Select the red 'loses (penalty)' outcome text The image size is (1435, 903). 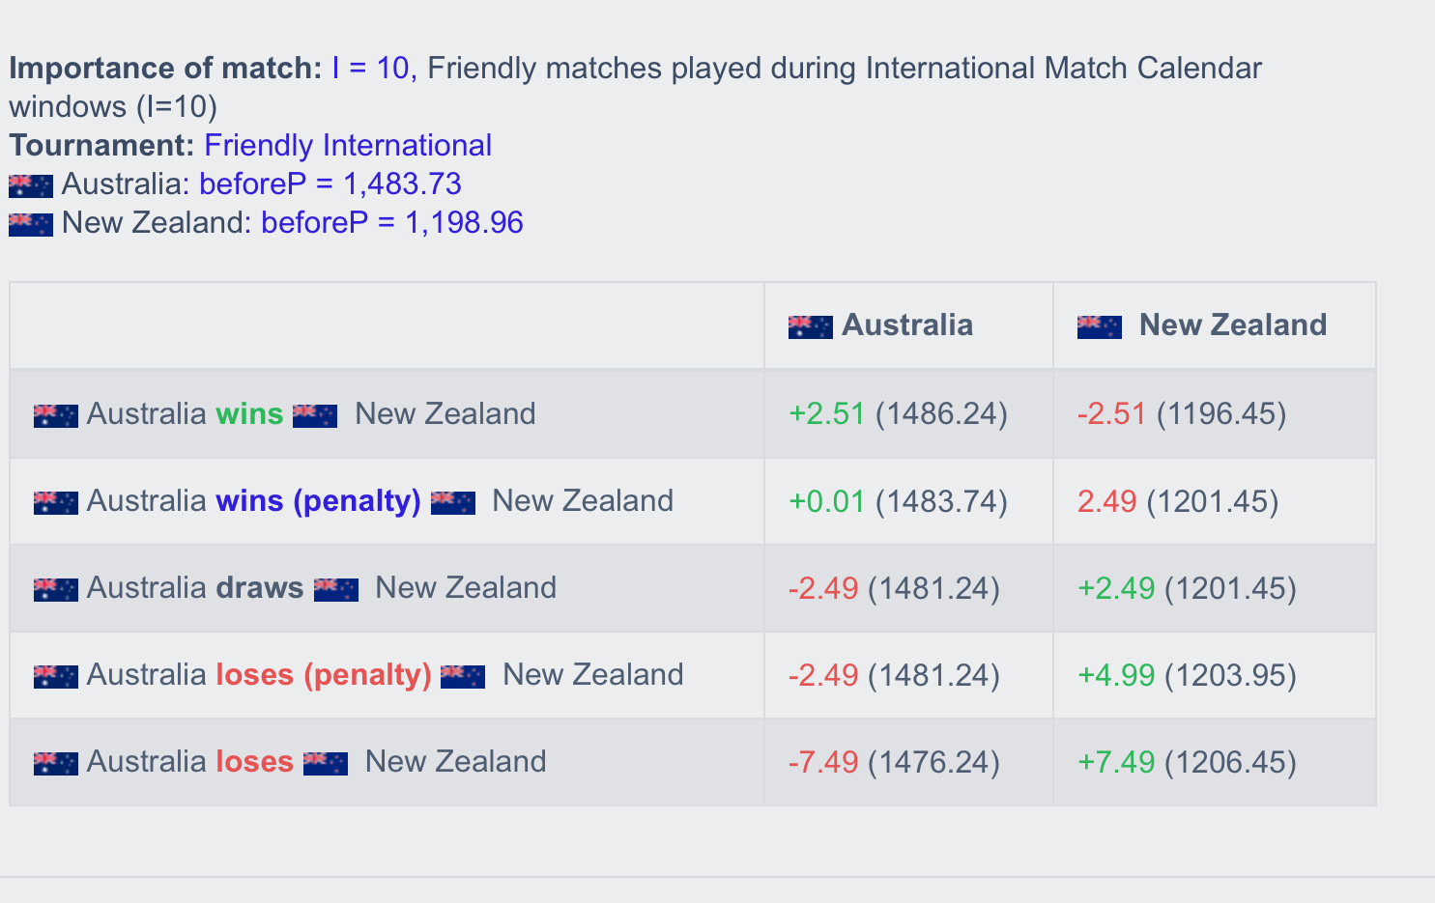(324, 675)
